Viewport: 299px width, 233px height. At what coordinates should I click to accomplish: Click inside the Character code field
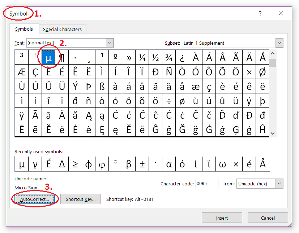(207, 184)
